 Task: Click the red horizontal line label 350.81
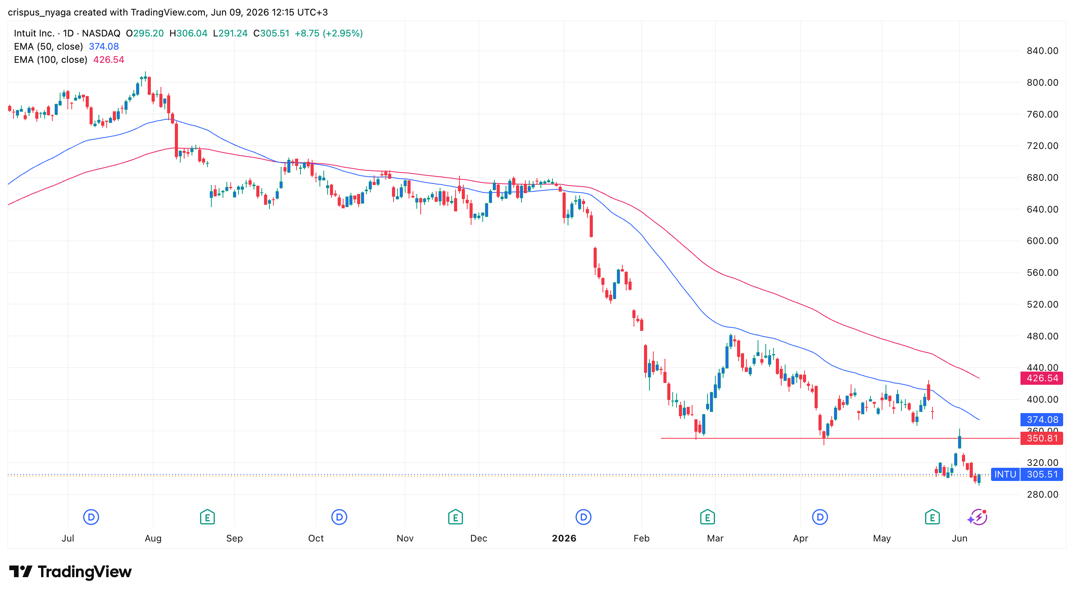pos(1041,438)
